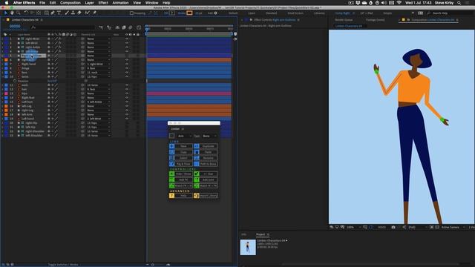Toggle visibility of the face layer
475x267 pixels.
(x=127, y=73)
